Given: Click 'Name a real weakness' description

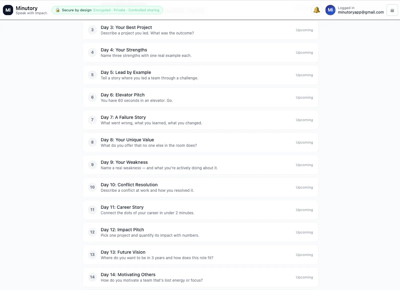Looking at the screenshot, I should 159,168.
